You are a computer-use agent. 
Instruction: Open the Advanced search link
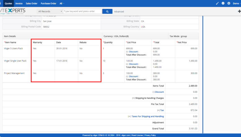click(119, 12)
